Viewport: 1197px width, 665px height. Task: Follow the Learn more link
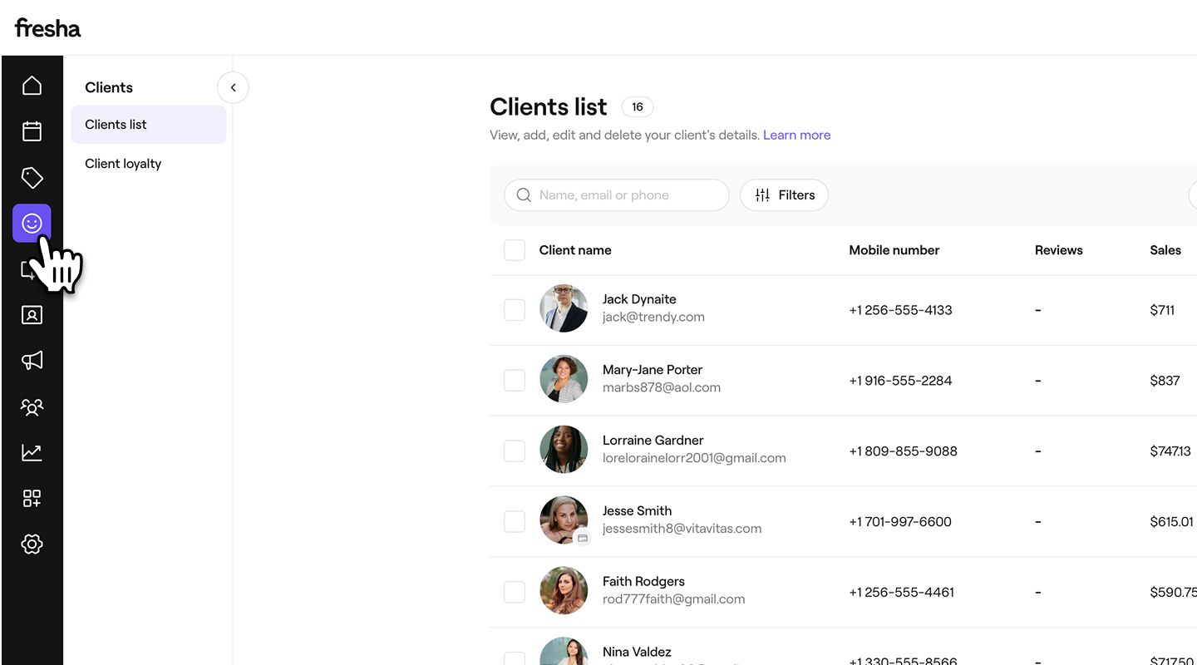point(796,135)
